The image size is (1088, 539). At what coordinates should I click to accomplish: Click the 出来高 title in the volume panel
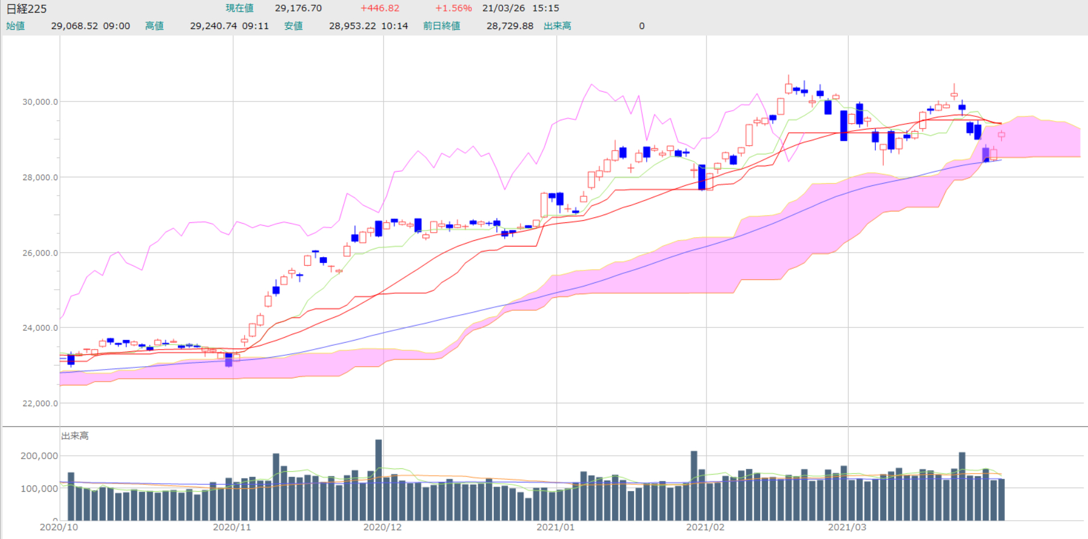click(x=75, y=436)
